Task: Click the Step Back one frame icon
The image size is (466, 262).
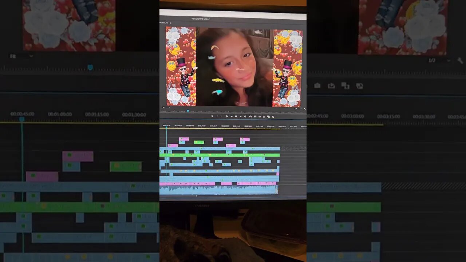Action: pyautogui.click(x=232, y=116)
